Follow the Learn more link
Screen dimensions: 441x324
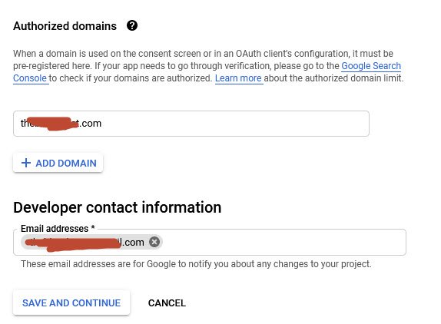pos(238,78)
